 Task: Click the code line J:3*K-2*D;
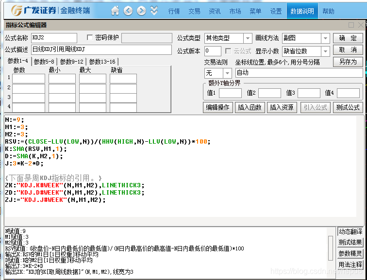[24, 164]
